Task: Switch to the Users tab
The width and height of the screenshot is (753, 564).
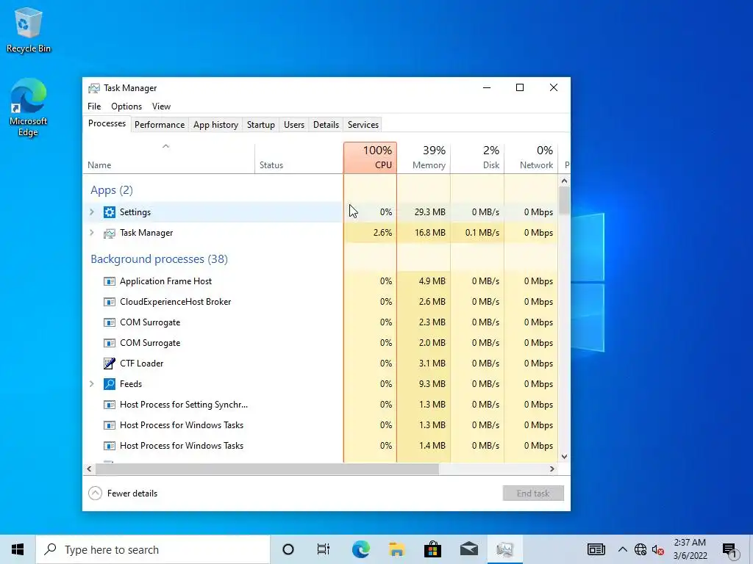Action: coord(294,125)
